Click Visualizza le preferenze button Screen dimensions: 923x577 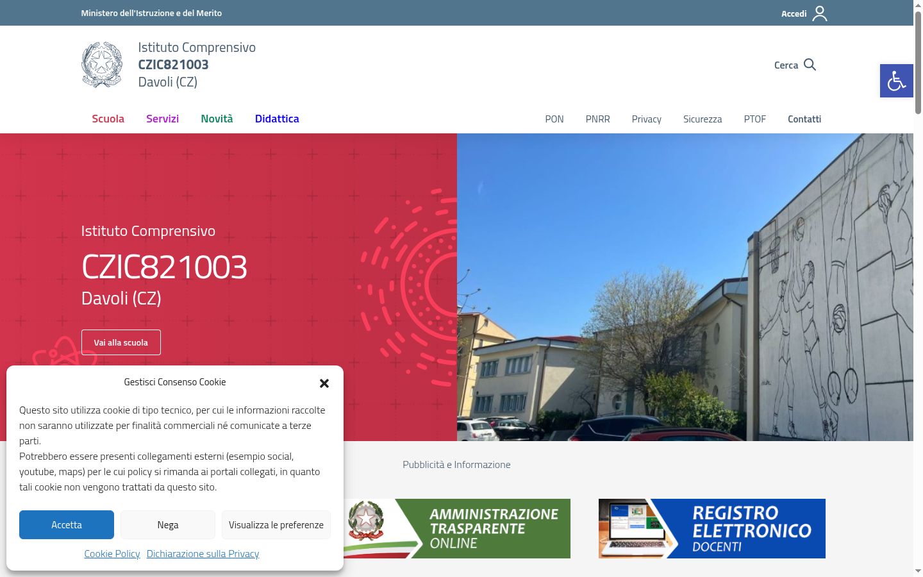(x=276, y=525)
